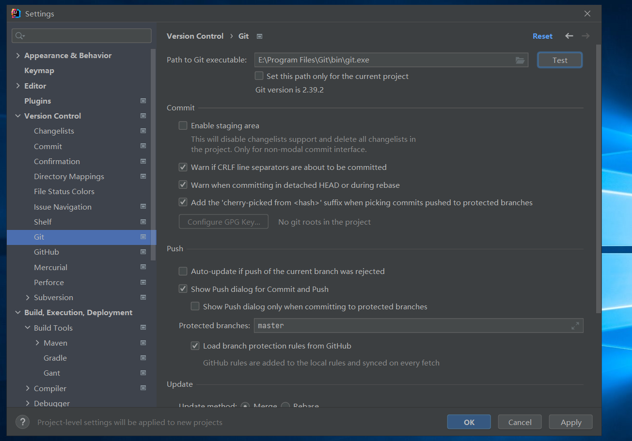The image size is (632, 441).
Task: Click the project-level icon on Compiler row
Action: (143, 388)
